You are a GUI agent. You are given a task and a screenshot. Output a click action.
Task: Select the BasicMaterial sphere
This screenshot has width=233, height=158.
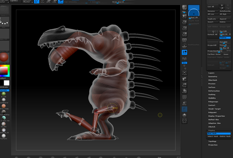point(4,100)
